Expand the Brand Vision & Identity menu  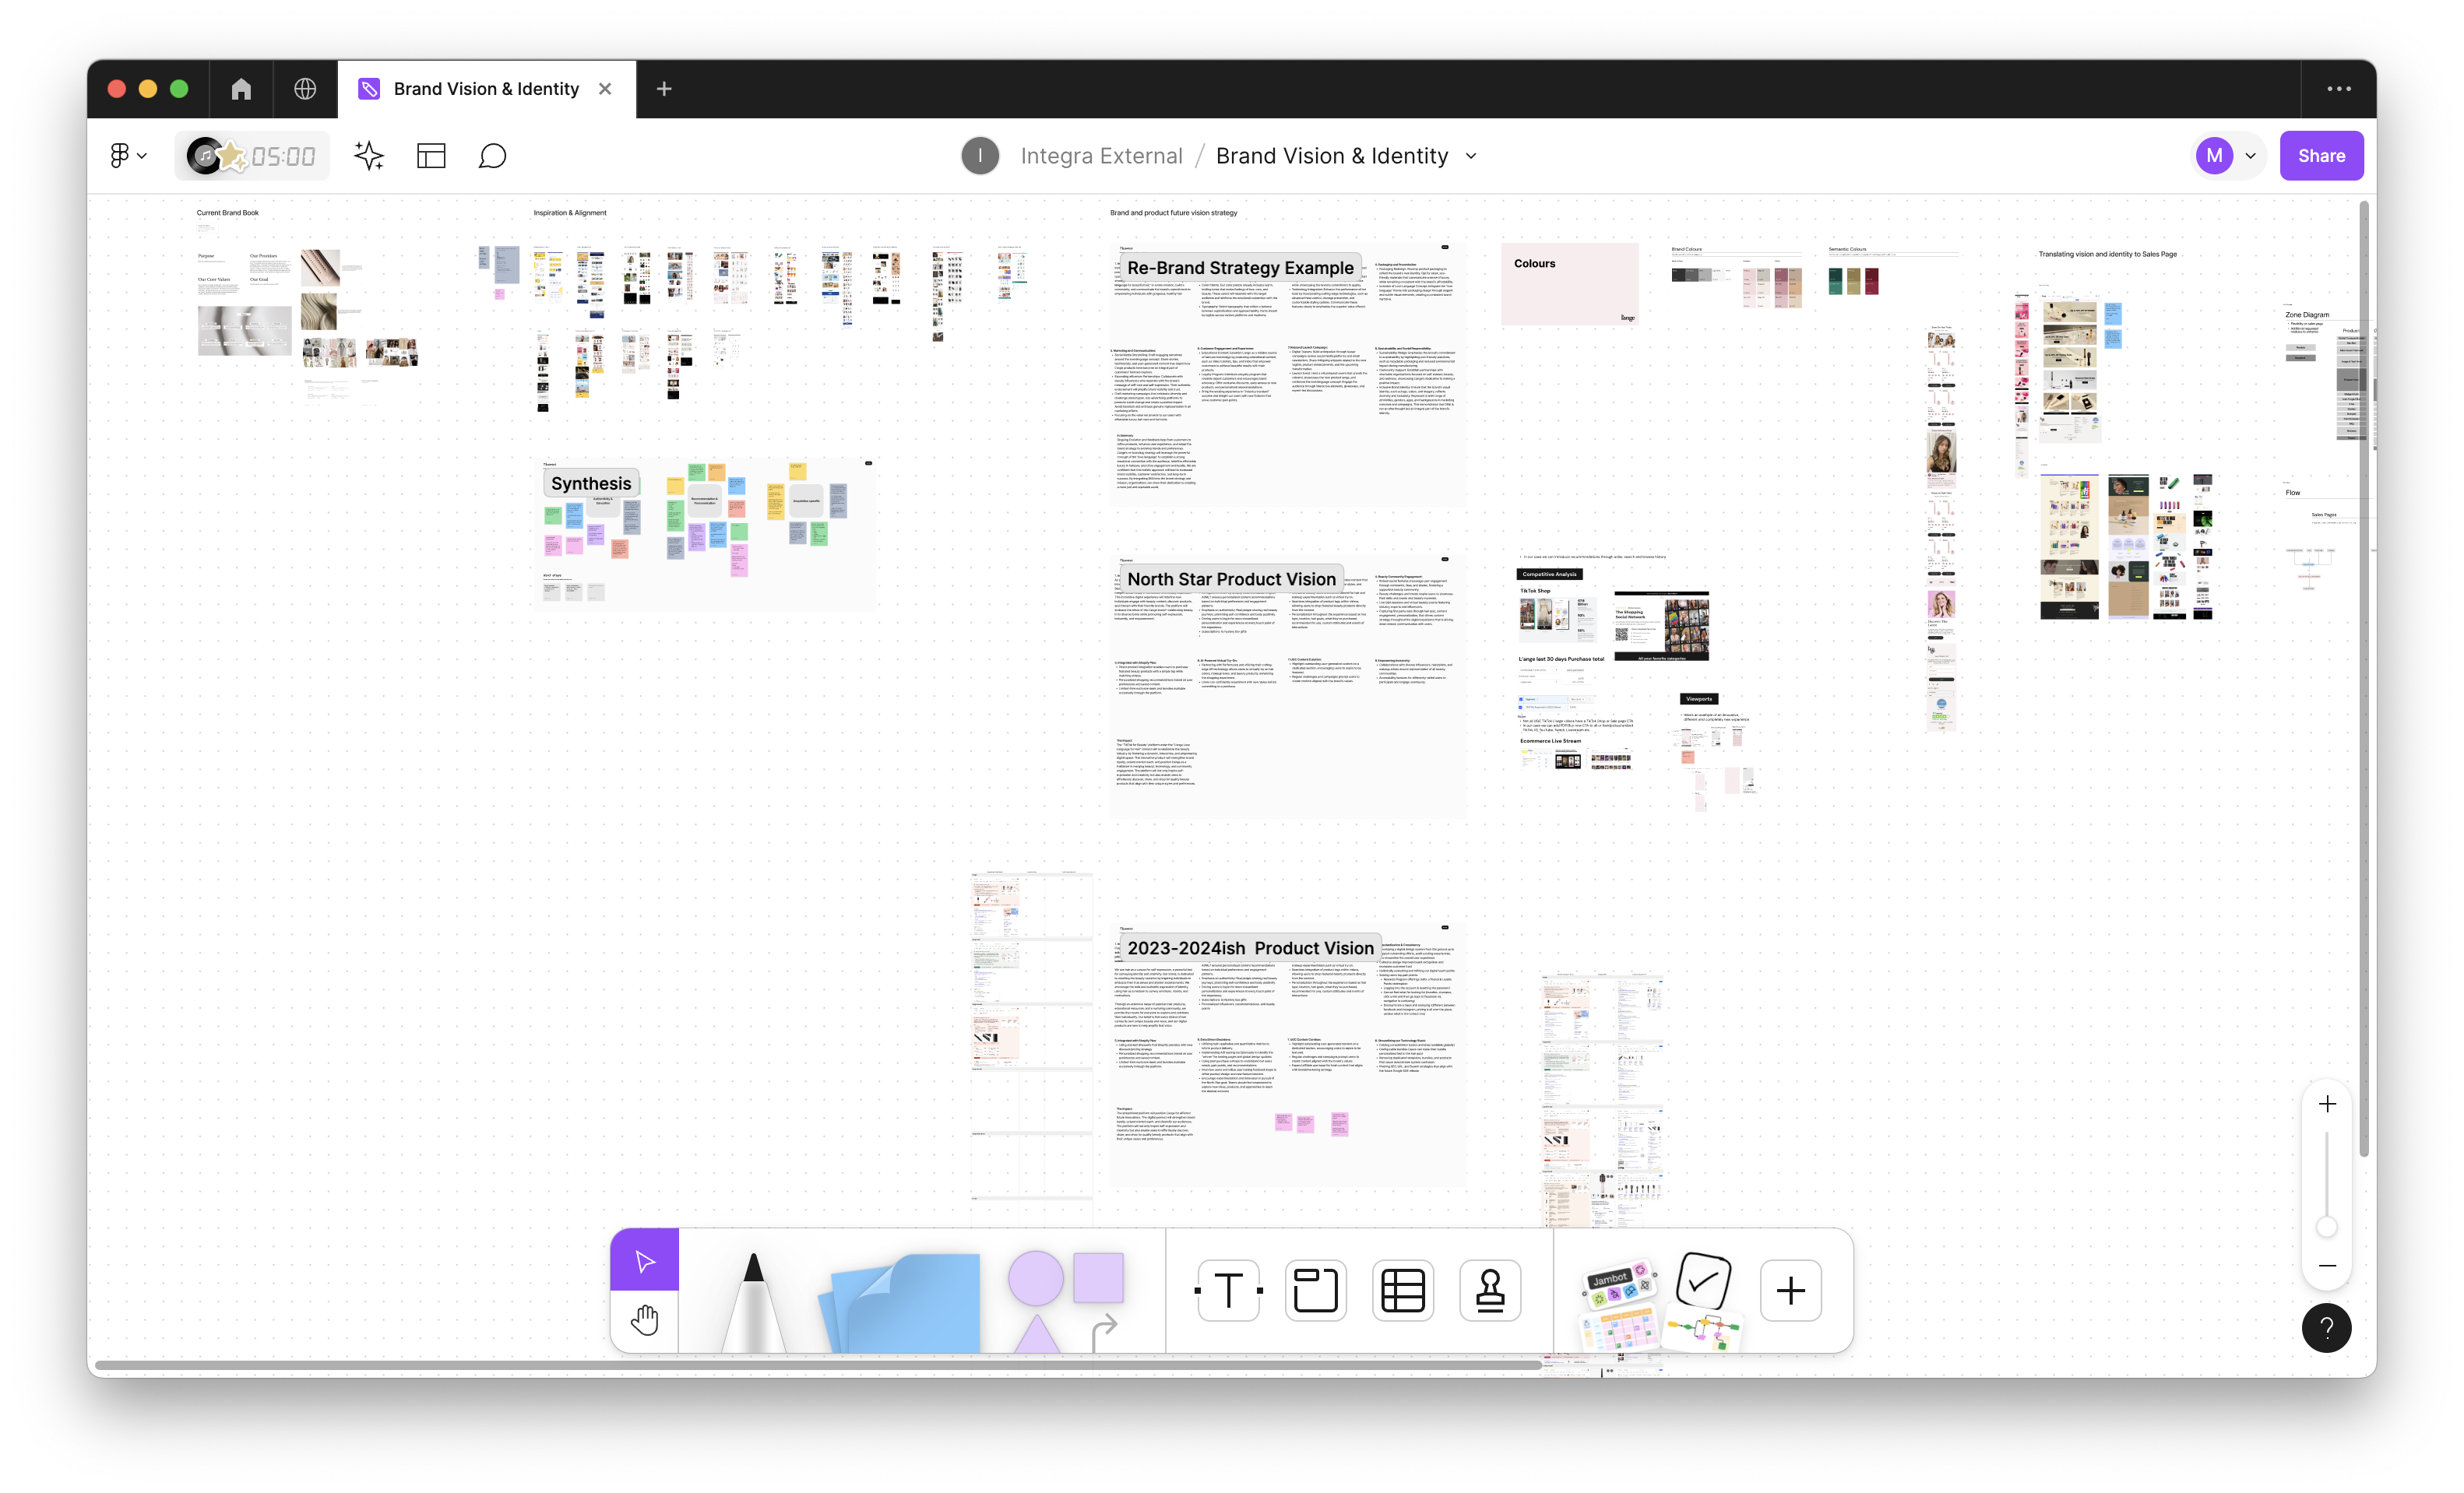[x=1471, y=156]
